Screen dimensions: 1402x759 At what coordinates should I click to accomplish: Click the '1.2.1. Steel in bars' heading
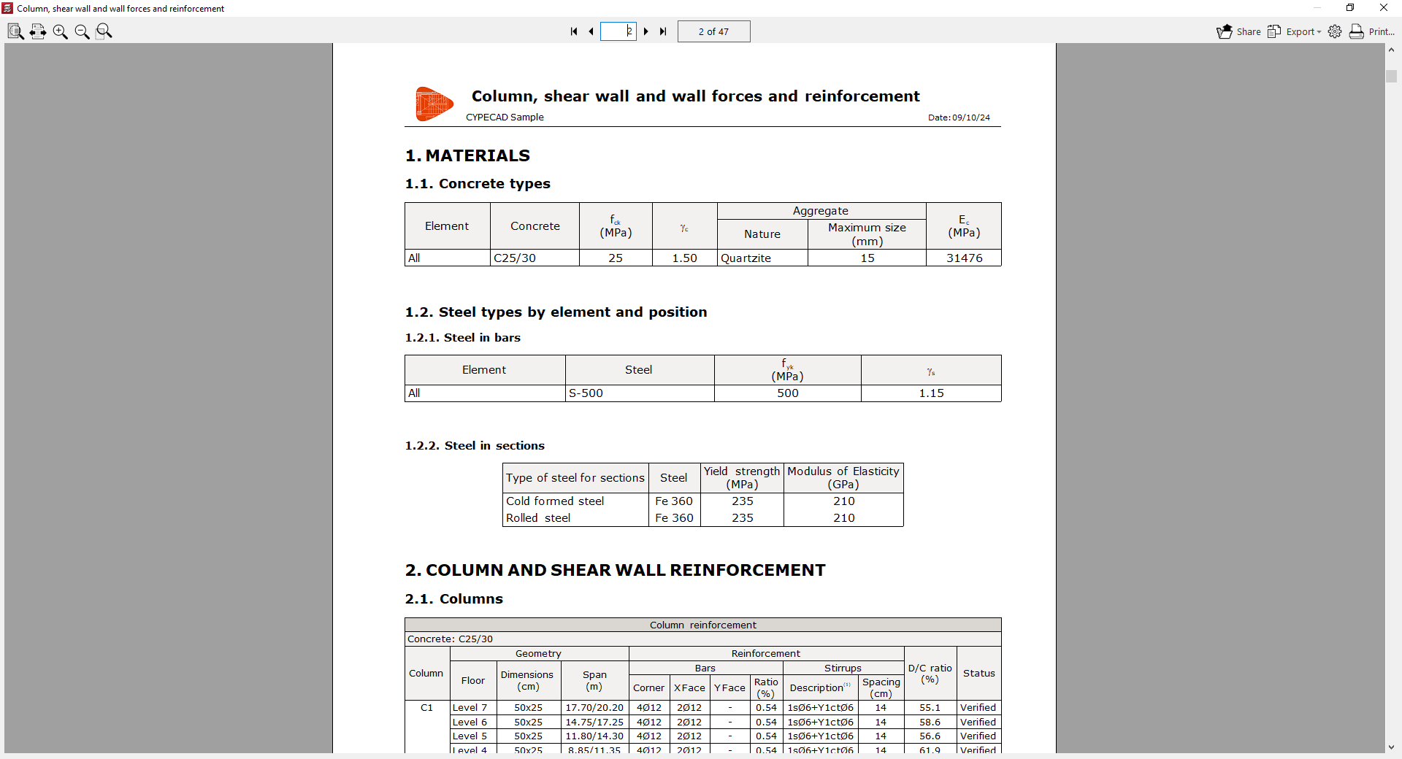pyautogui.click(x=463, y=338)
